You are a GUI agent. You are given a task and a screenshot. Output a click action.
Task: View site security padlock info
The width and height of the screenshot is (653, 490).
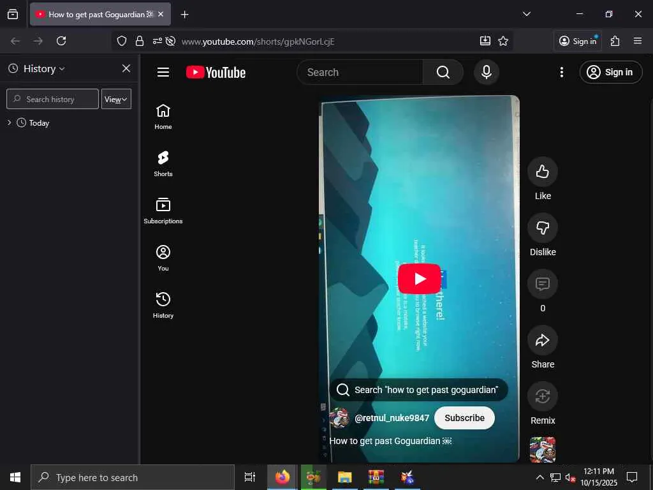(140, 41)
